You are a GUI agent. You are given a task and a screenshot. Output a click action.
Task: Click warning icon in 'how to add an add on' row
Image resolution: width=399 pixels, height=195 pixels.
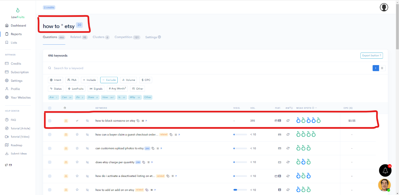(x=66, y=190)
